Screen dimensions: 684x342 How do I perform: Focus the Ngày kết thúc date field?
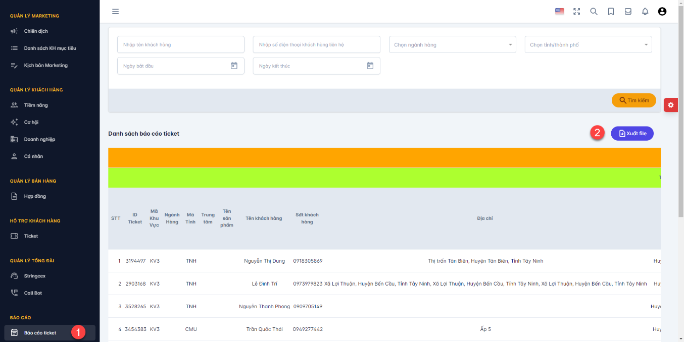317,66
